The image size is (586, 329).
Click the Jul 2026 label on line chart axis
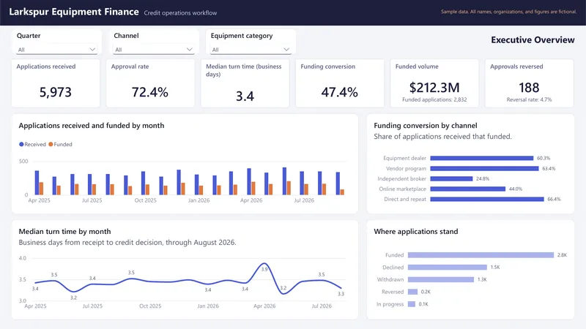pyautogui.click(x=322, y=306)
